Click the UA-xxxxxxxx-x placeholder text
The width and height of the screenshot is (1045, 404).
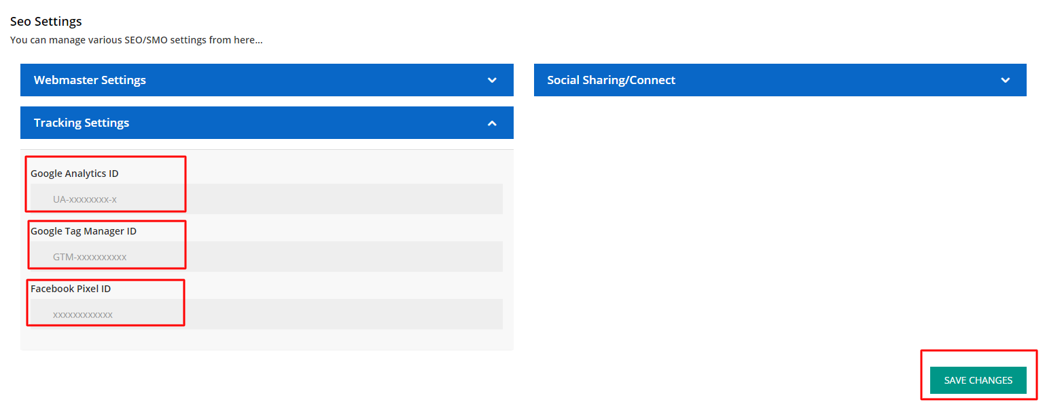85,199
